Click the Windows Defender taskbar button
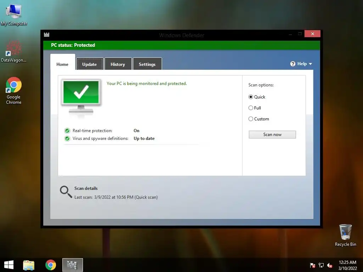 pos(72,265)
